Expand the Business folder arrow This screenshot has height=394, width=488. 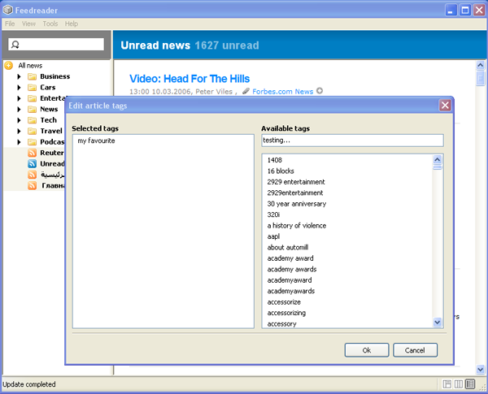20,76
